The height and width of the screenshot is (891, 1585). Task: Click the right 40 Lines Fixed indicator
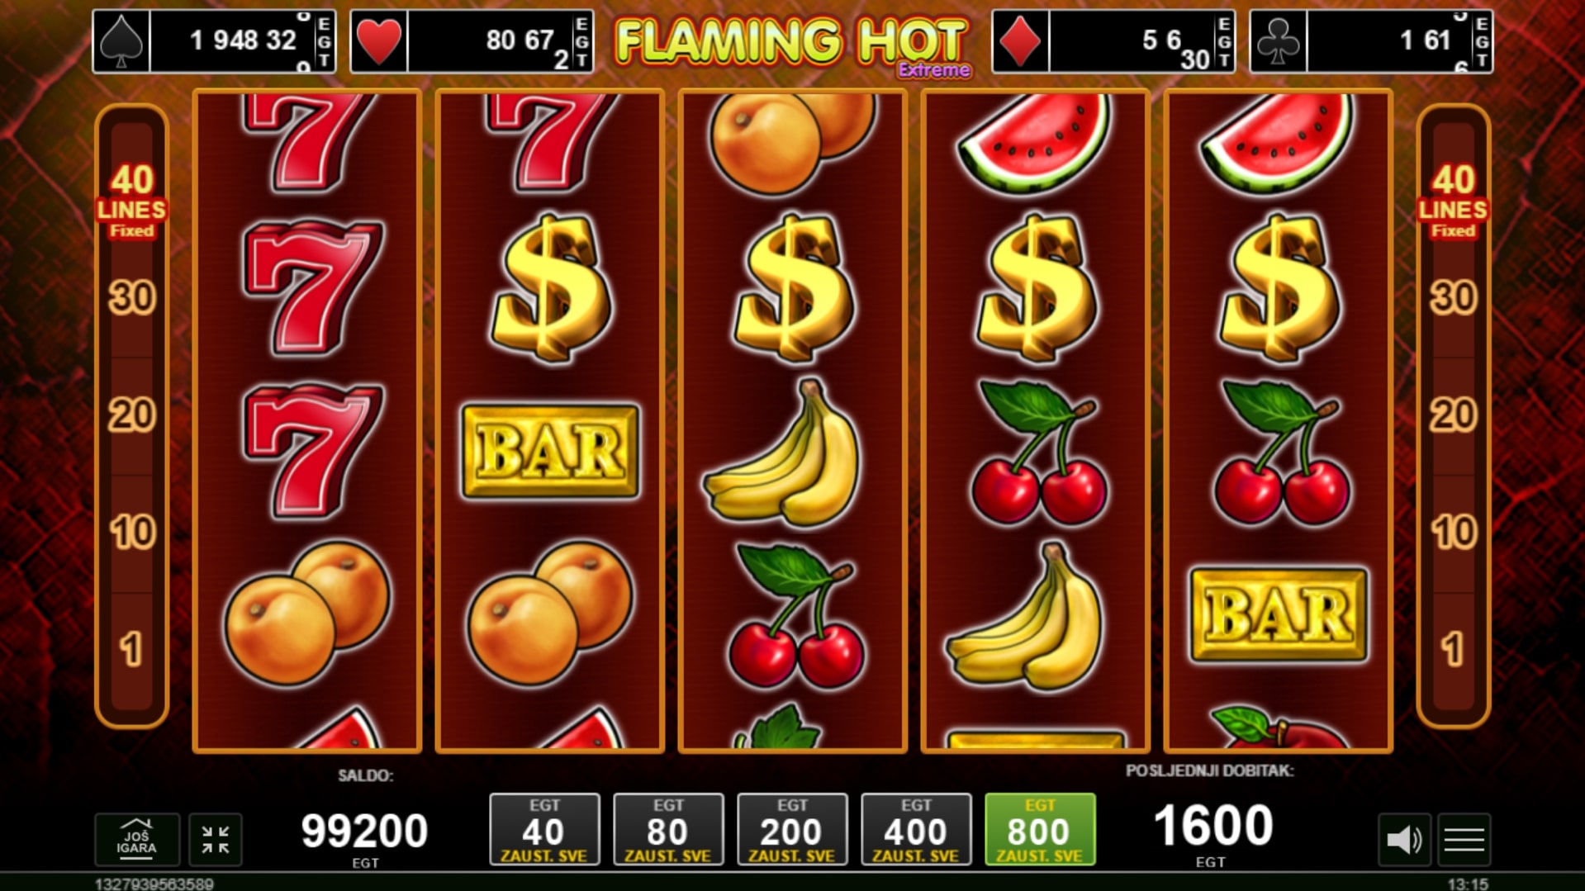1453,201
